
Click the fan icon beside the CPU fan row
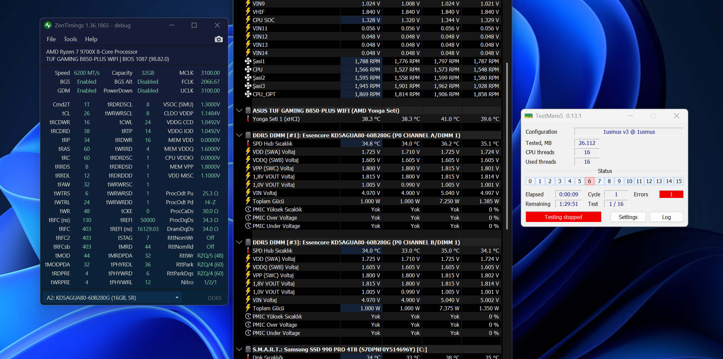coord(248,69)
